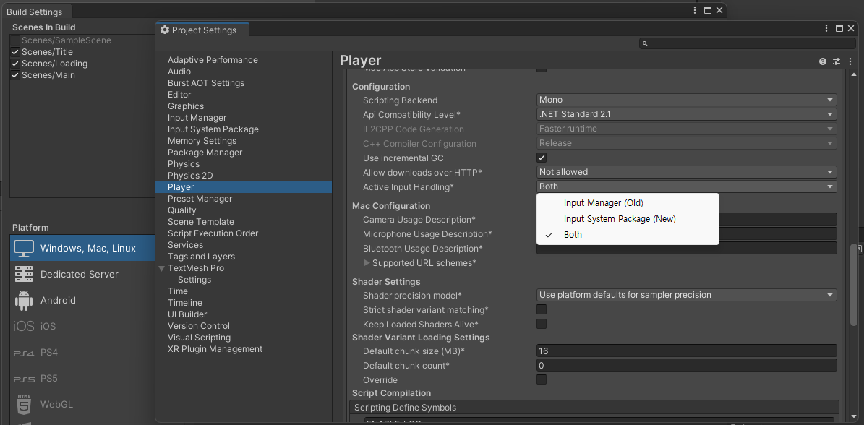Open Physics 2D settings category
The height and width of the screenshot is (425, 864).
(x=190, y=175)
